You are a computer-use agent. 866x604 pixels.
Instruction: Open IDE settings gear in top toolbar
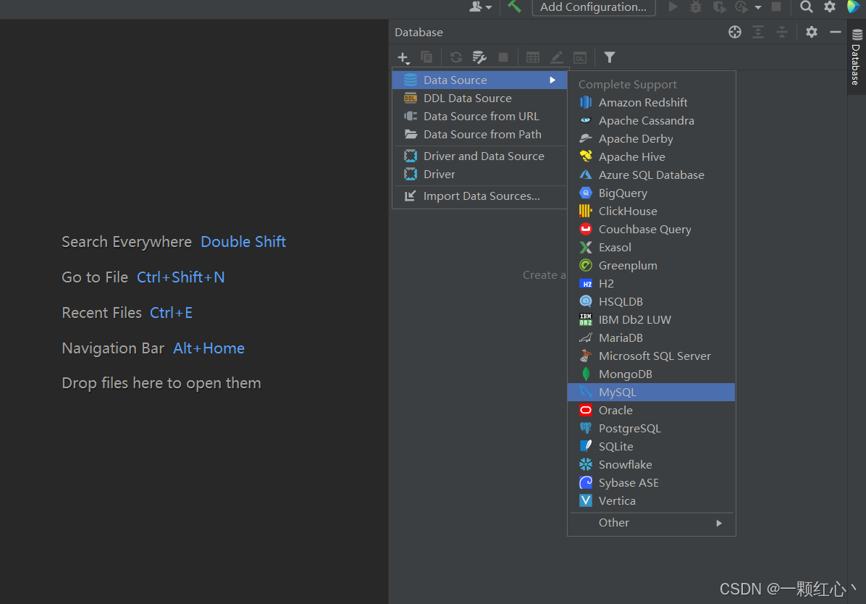point(830,7)
